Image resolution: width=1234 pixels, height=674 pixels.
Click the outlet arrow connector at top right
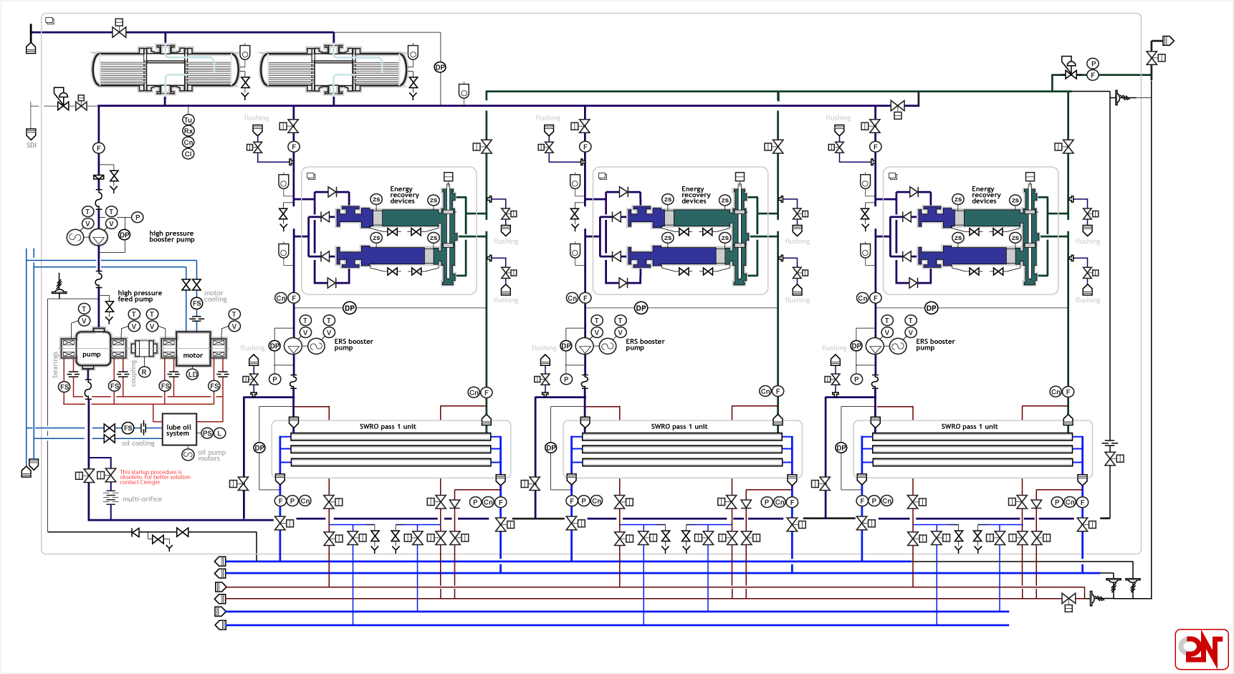[x=1168, y=41]
